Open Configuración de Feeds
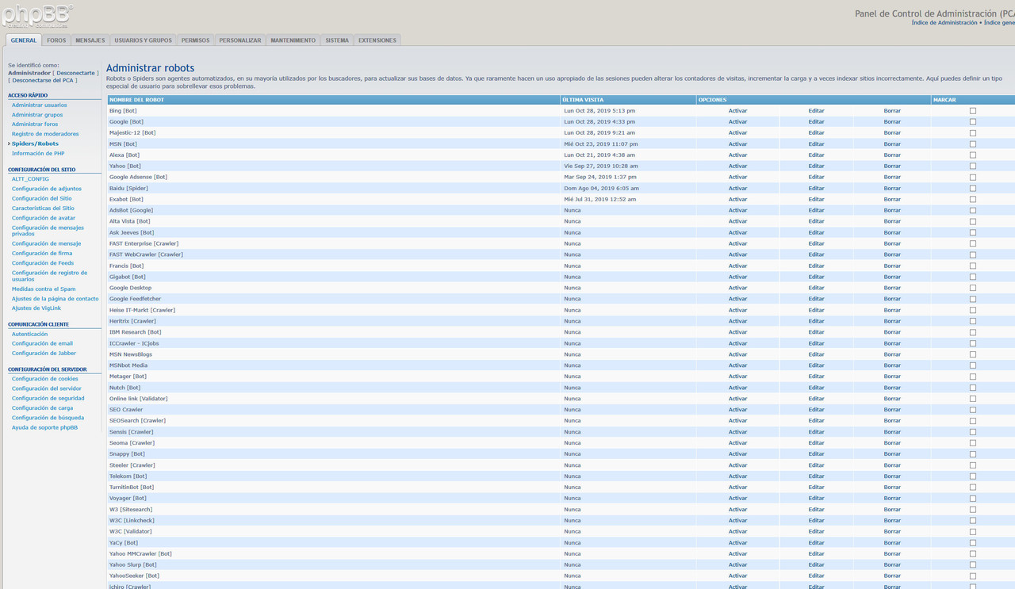This screenshot has height=589, width=1015. click(x=43, y=262)
